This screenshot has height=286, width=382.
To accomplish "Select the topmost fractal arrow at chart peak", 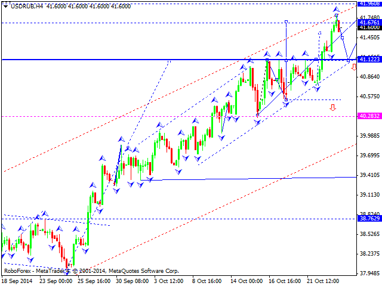I will (x=336, y=9).
